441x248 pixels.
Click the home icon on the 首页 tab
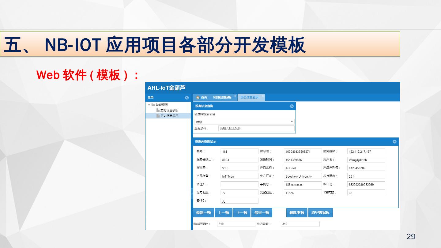click(198, 97)
